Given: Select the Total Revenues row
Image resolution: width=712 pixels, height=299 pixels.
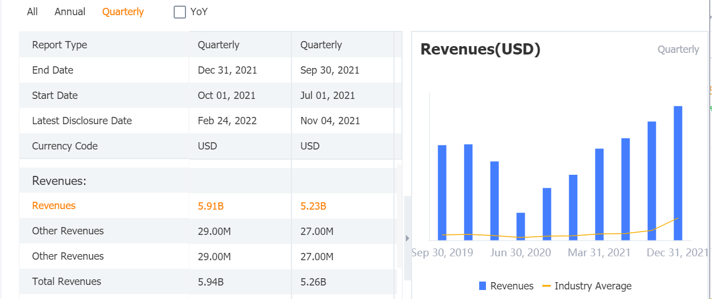Looking at the screenshot, I should coord(67,282).
